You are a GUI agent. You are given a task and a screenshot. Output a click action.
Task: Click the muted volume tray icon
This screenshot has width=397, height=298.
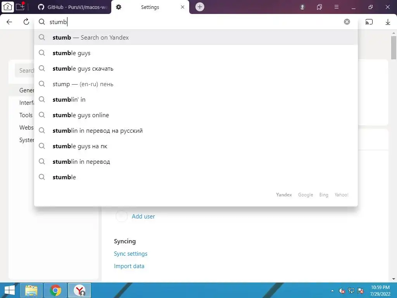click(x=342, y=291)
